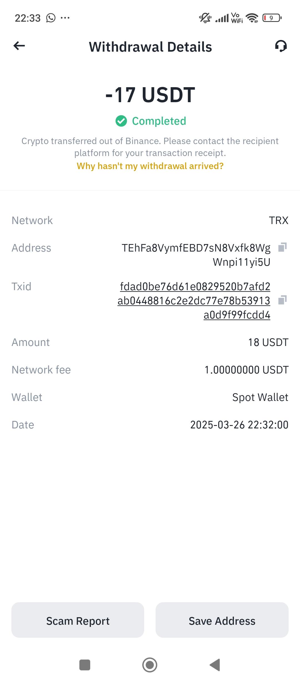
Task: Tap the -17 USDT amount heading
Action: 150,95
